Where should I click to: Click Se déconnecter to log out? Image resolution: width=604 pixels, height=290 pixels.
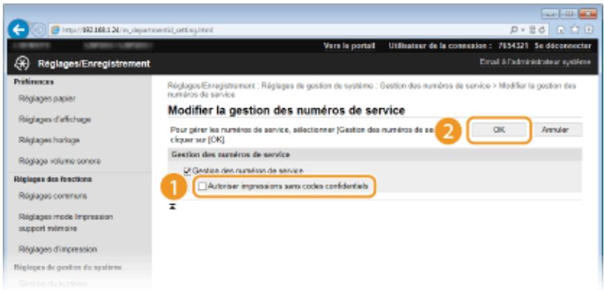[563, 46]
